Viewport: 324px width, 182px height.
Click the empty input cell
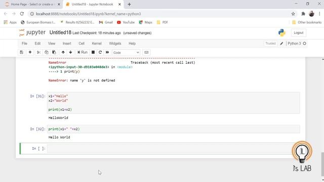click(173, 149)
